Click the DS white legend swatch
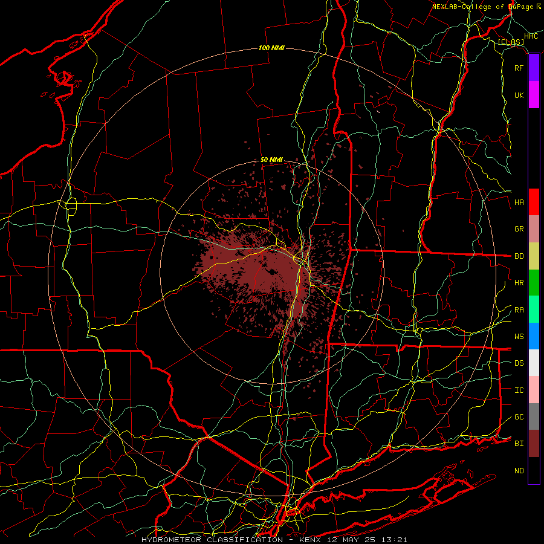The height and width of the screenshot is (544, 544). [x=534, y=363]
